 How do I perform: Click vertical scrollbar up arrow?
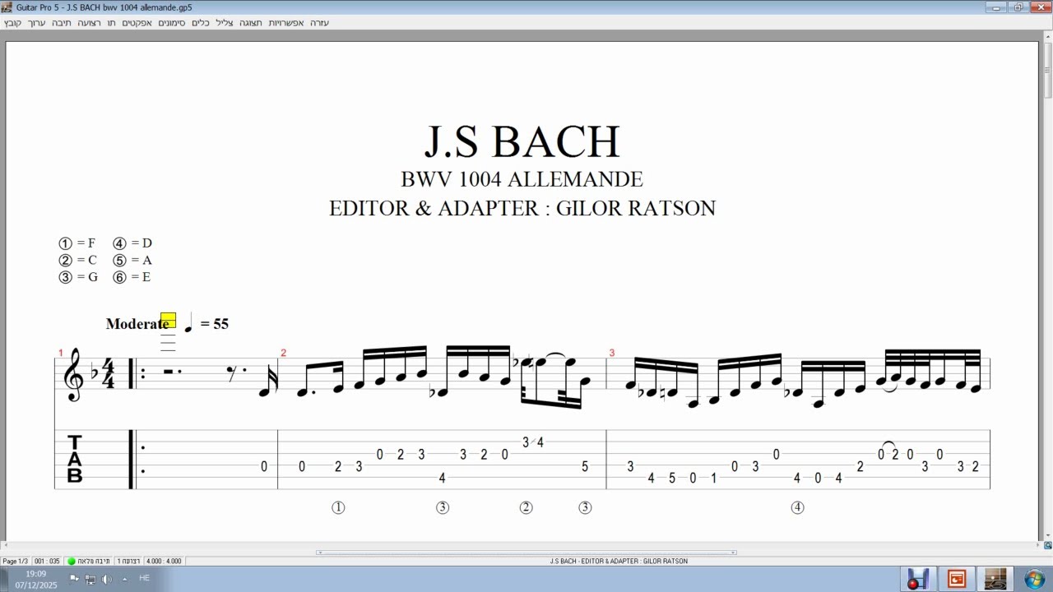coord(1048,36)
